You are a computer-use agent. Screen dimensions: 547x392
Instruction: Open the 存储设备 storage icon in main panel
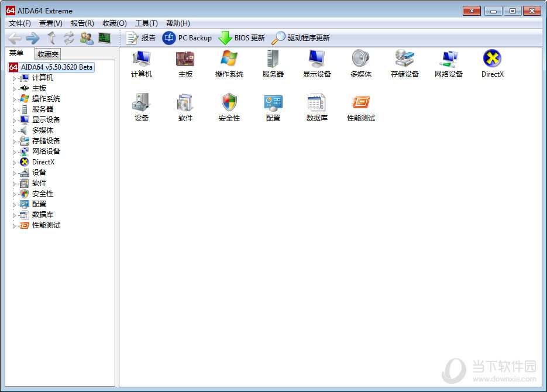[404, 59]
